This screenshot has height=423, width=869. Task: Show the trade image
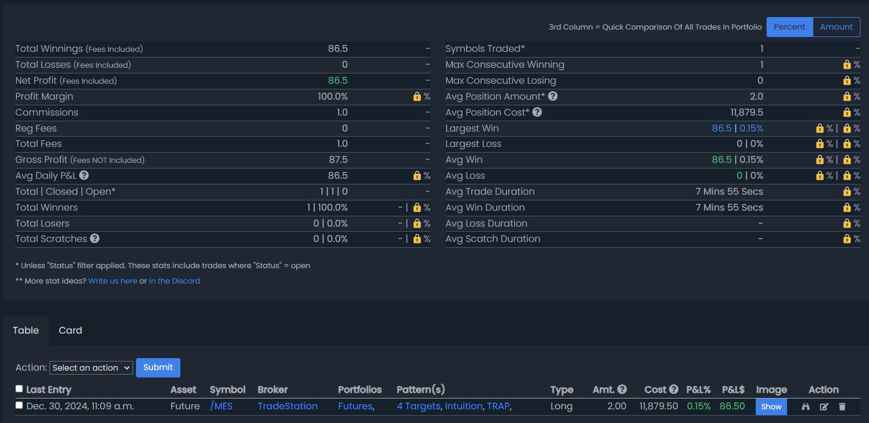tap(771, 406)
